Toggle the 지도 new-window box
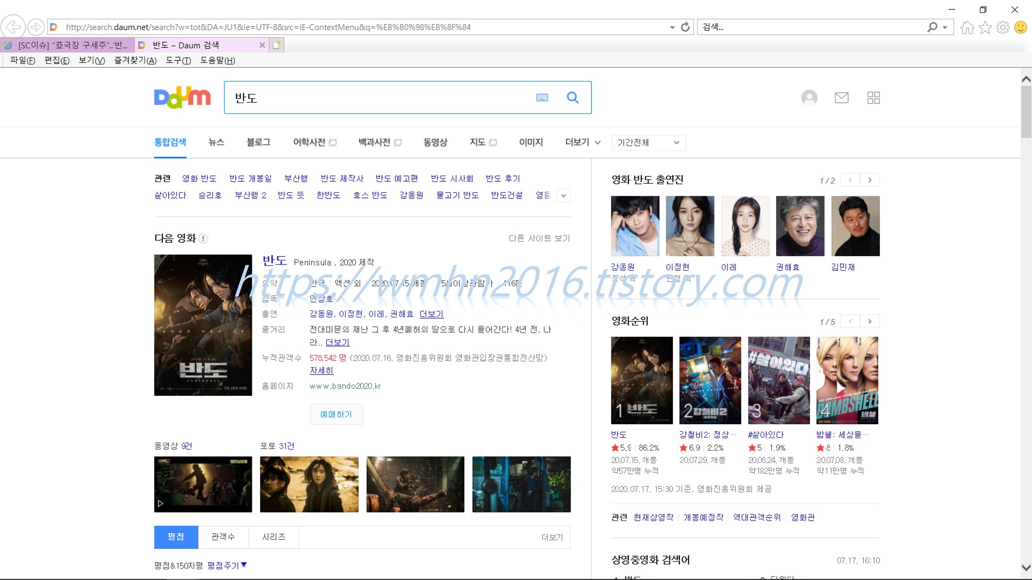This screenshot has width=1032, height=580. pyautogui.click(x=493, y=143)
